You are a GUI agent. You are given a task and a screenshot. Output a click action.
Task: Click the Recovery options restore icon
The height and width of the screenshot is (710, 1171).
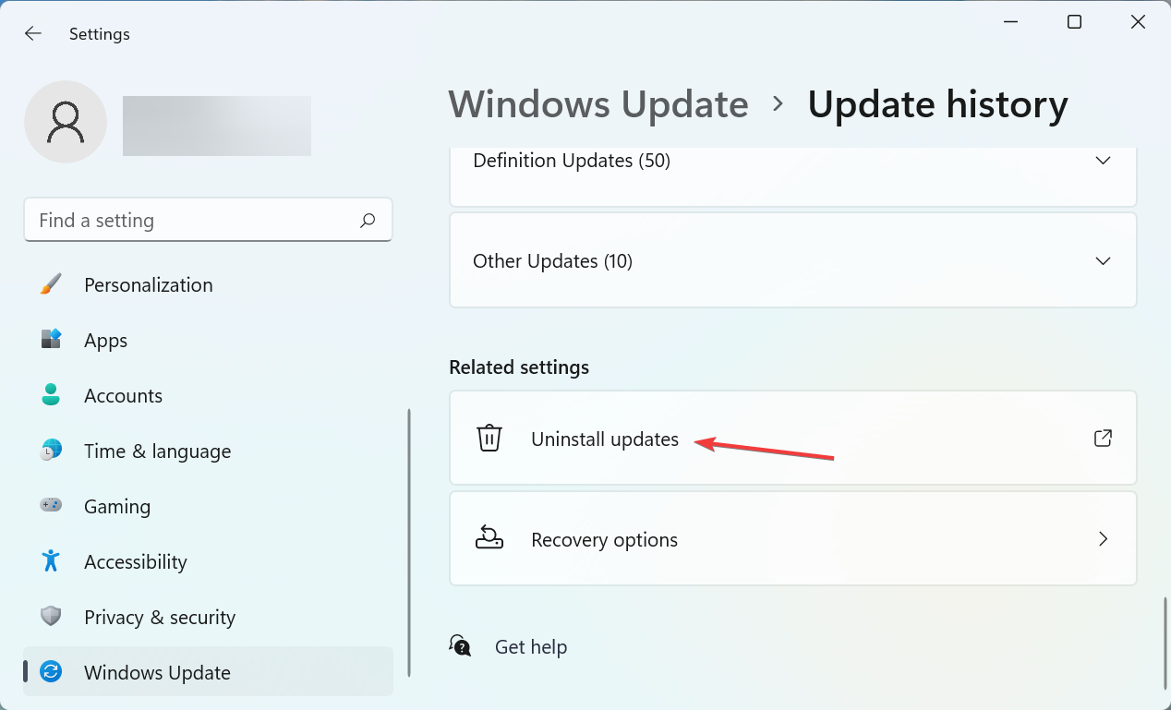point(489,538)
